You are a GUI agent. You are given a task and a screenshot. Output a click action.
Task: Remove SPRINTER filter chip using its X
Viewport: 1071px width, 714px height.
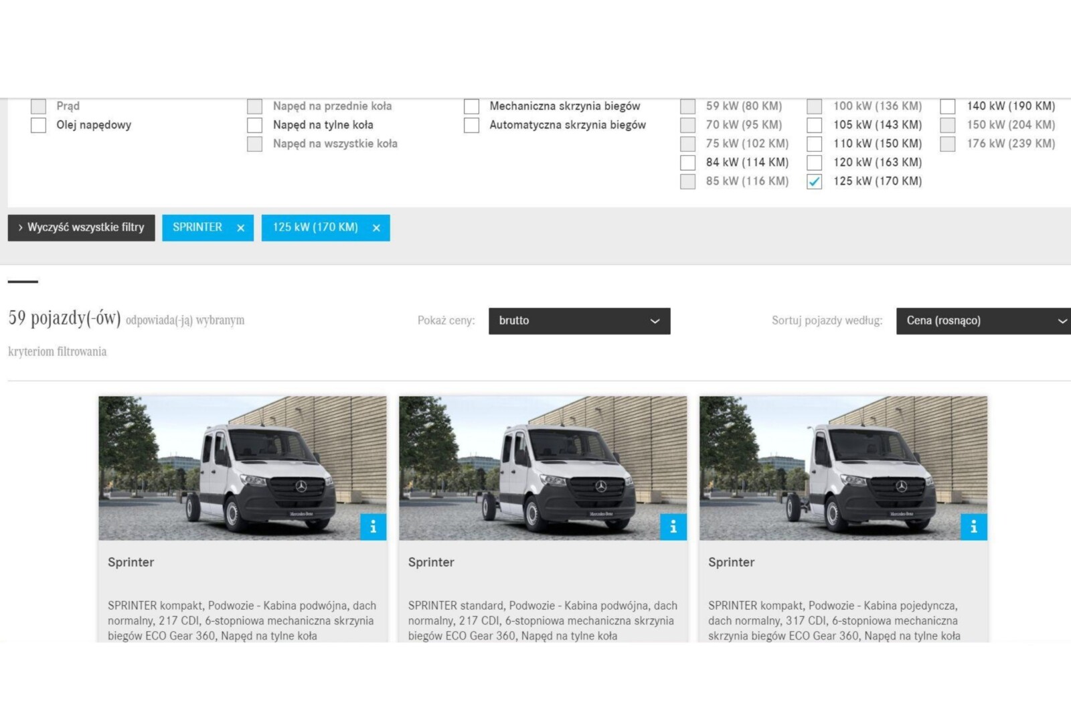pos(241,228)
